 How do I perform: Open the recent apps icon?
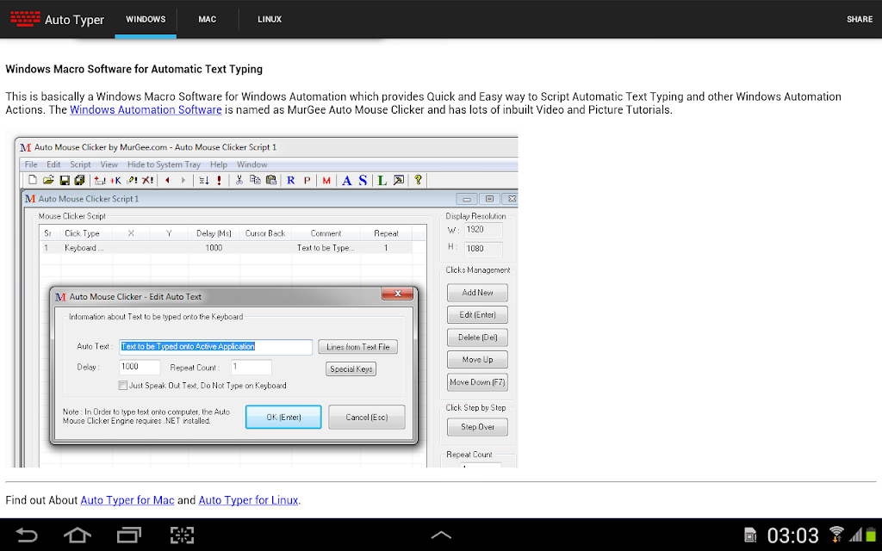(129, 535)
